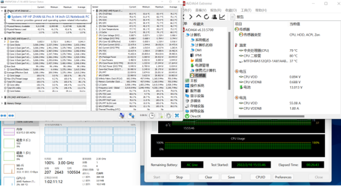Expand Core VIDs row in HWiNFO

[5, 42]
